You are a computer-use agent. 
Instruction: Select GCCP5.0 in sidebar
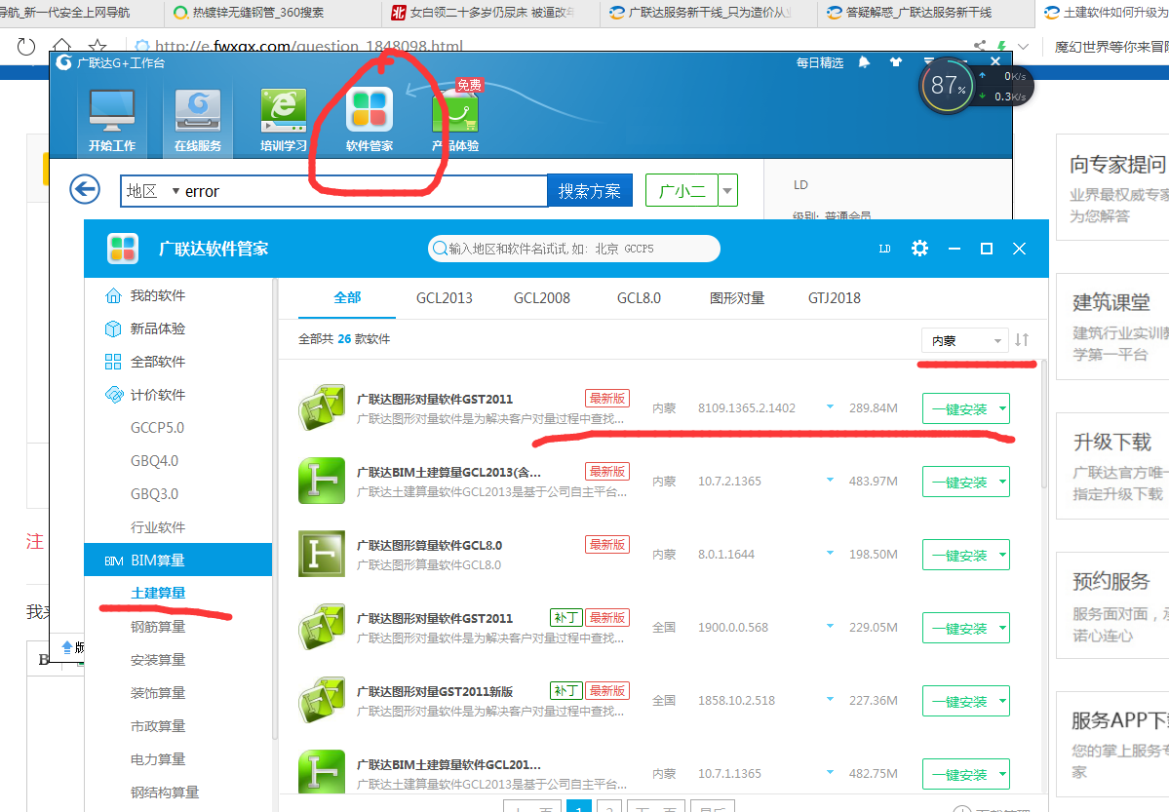tap(157, 427)
